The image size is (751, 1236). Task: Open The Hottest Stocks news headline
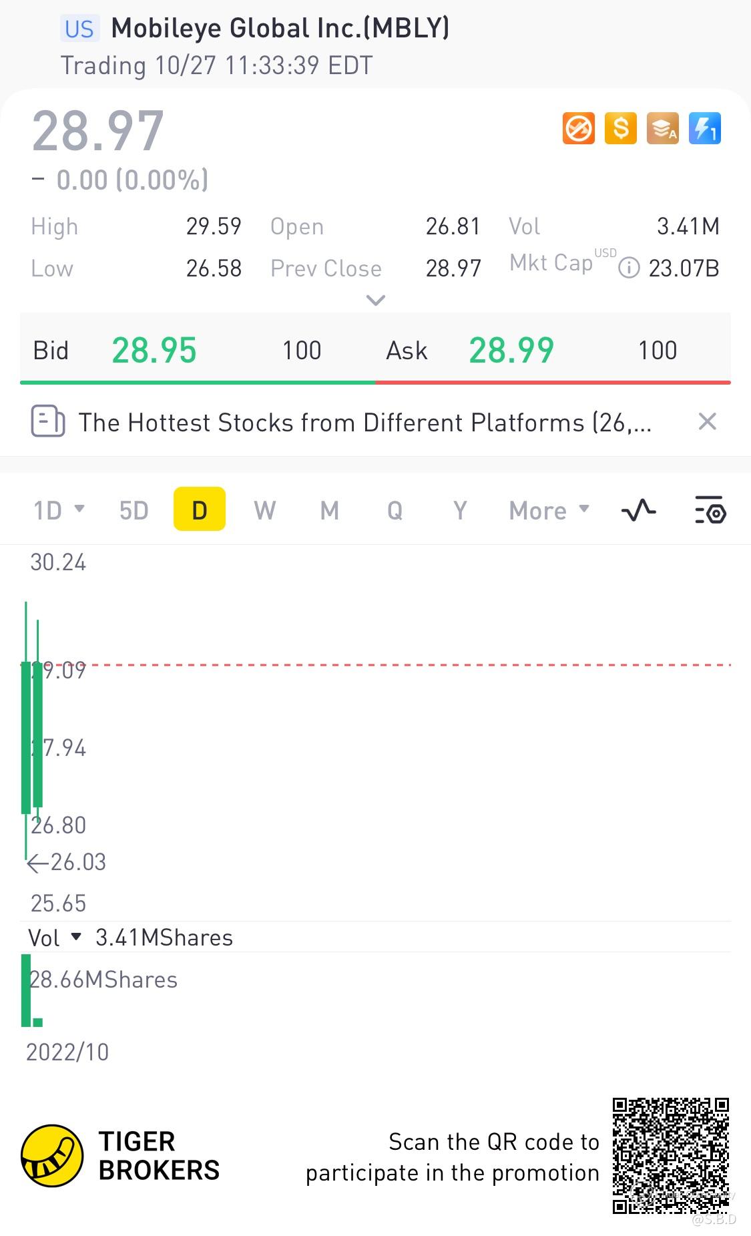pos(364,423)
